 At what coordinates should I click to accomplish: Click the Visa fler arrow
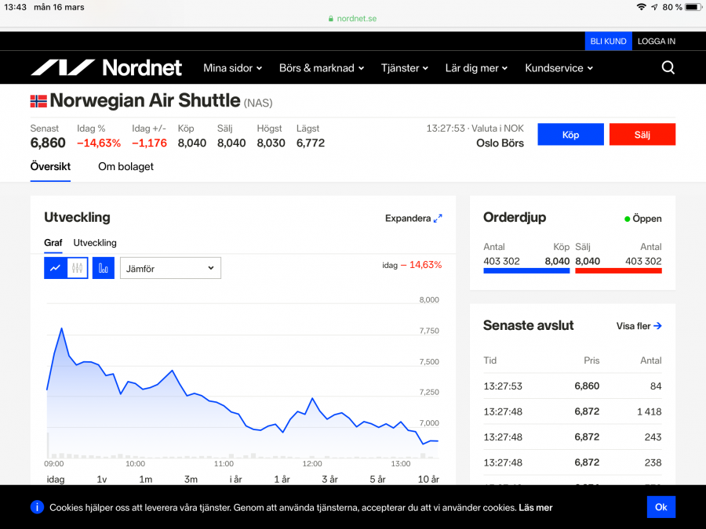tap(657, 326)
